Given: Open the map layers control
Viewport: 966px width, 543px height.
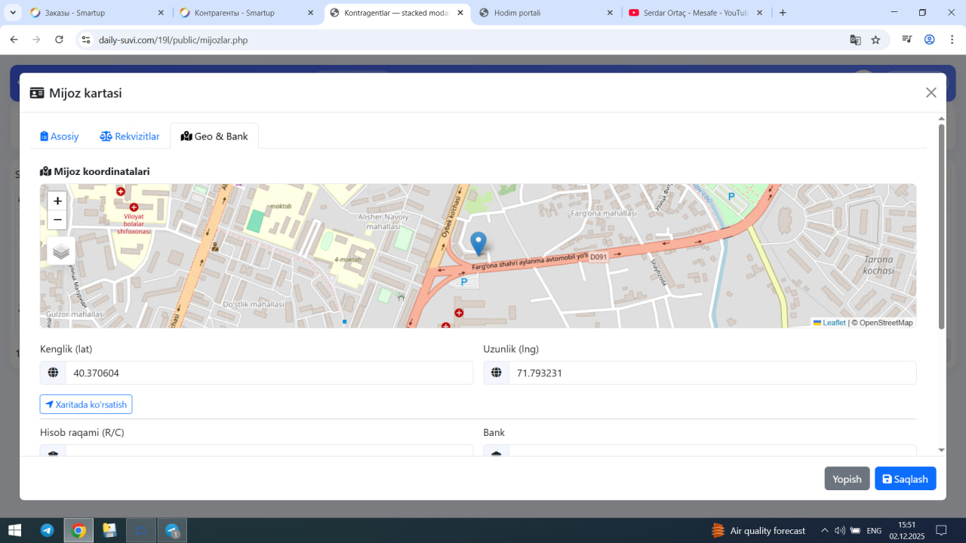Looking at the screenshot, I should click(61, 252).
